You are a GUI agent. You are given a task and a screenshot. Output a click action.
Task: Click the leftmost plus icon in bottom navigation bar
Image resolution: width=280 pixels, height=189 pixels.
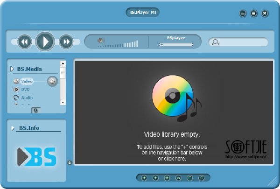tap(144, 178)
